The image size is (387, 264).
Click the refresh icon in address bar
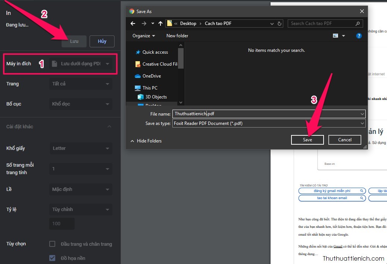pyautogui.click(x=280, y=23)
